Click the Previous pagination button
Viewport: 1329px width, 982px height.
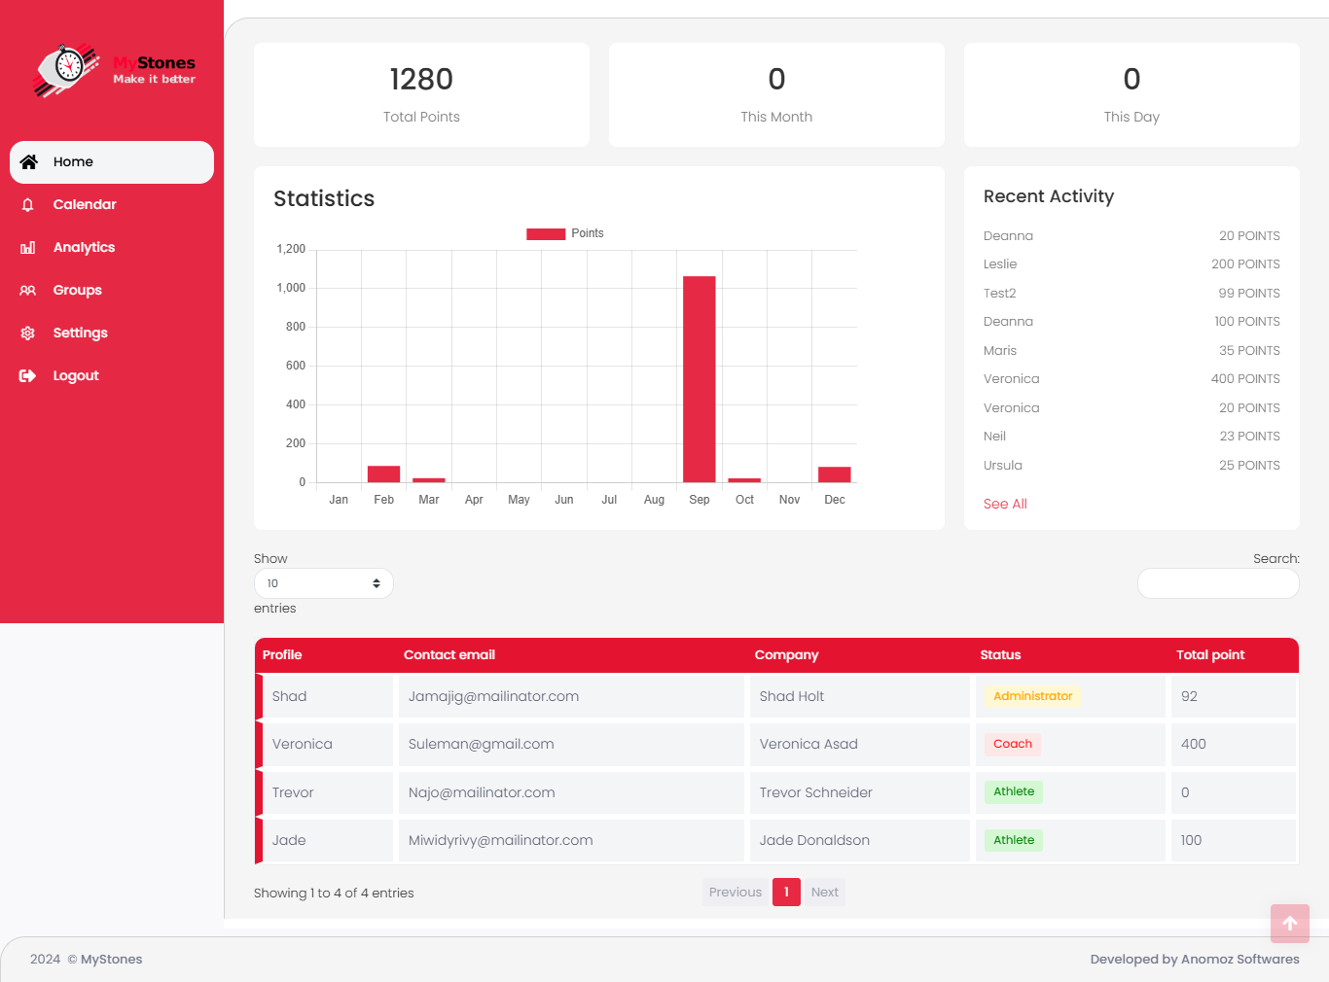tap(735, 893)
